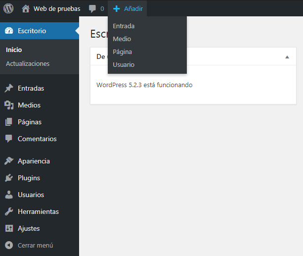Viewport: 303px width, 256px height.
Task: Collapse the dashboard widget with triangle toggle
Action: pos(287,57)
